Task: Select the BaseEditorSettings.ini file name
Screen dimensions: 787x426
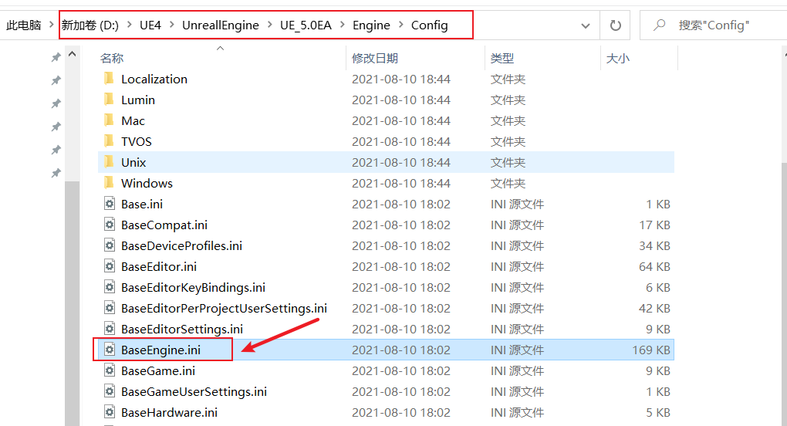Action: click(181, 330)
